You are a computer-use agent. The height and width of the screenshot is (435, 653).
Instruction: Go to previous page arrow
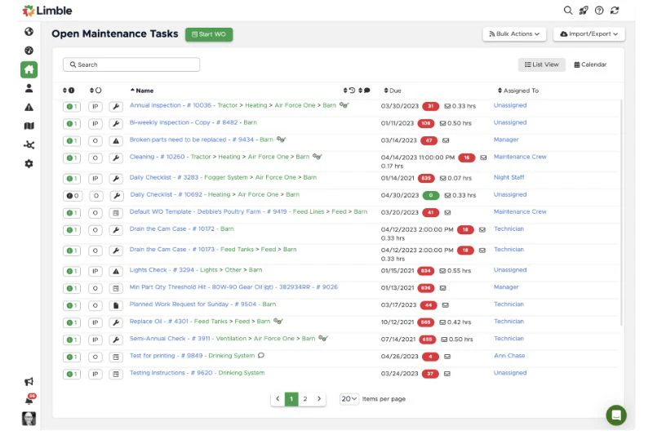278,399
